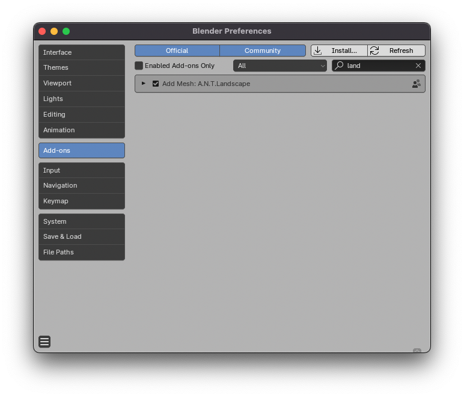Screen dimensions: 464x397
Task: Expand the A.N.T.Landscape add-on details
Action: pos(143,84)
